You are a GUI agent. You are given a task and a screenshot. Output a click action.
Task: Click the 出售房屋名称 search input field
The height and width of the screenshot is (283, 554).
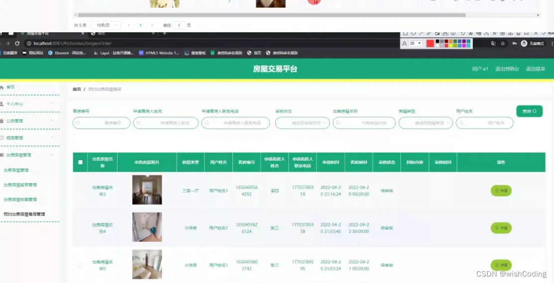(364, 123)
